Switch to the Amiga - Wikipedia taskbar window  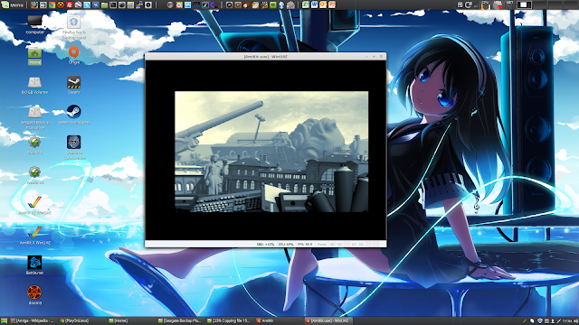[x=32, y=321]
